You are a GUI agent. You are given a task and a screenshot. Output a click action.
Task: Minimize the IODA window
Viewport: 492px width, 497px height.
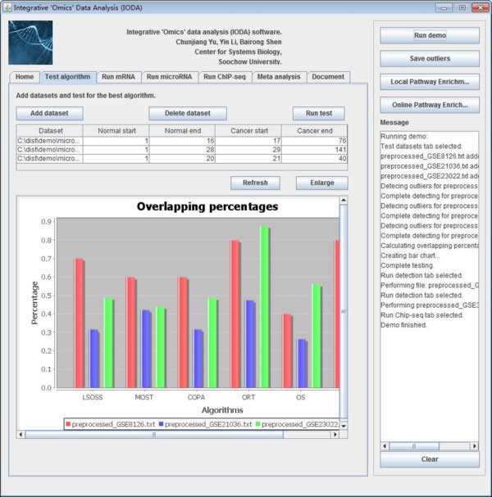click(444, 7)
